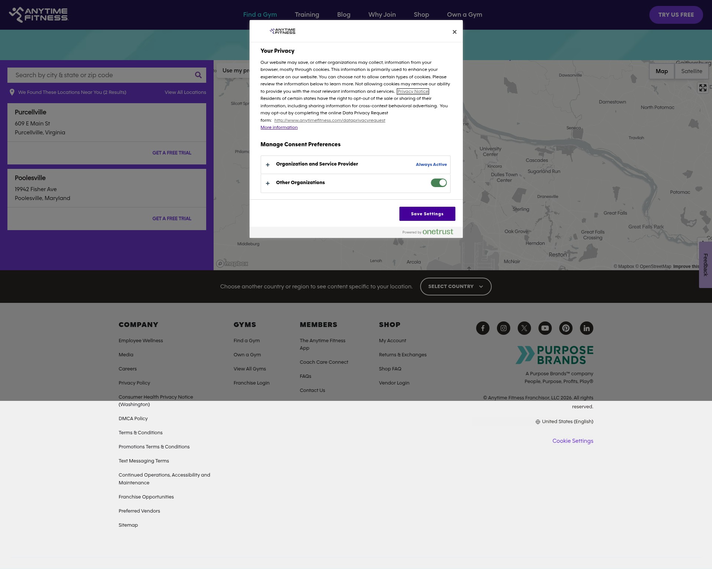This screenshot has width=712, height=569.
Task: Open the YouTube social icon
Action: pos(545,328)
